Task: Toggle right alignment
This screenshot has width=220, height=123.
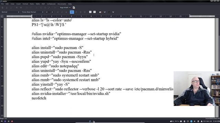Action: (80, 12)
